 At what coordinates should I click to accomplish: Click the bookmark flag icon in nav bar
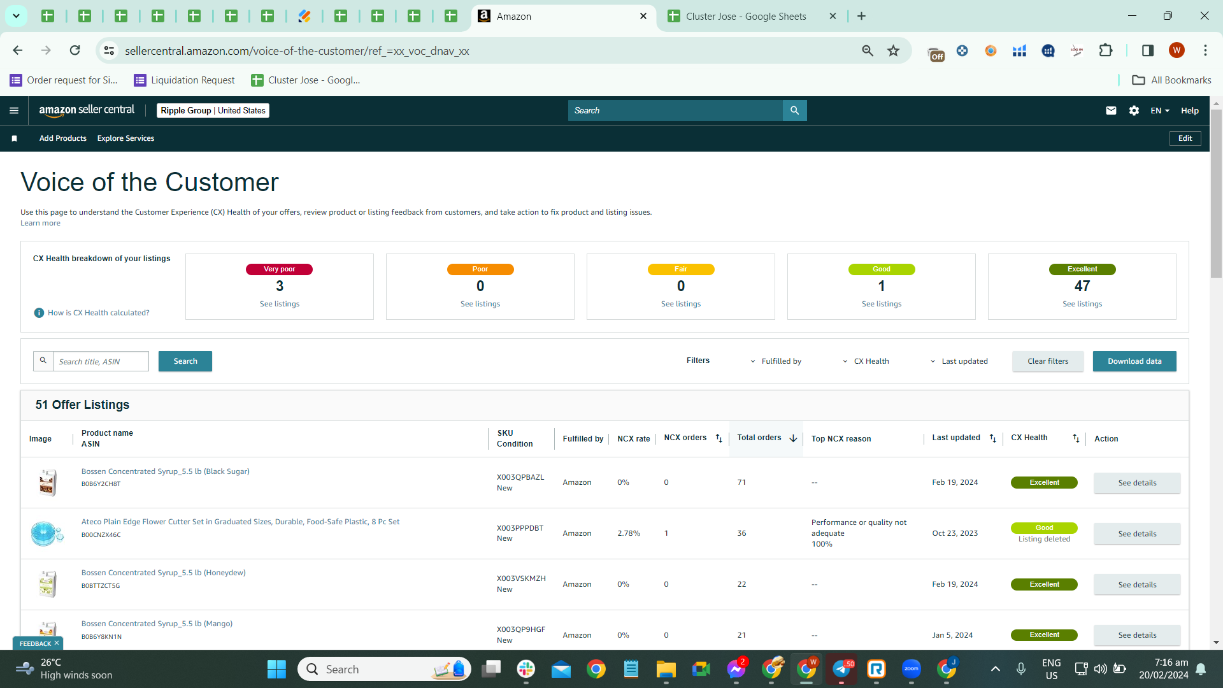click(x=14, y=138)
